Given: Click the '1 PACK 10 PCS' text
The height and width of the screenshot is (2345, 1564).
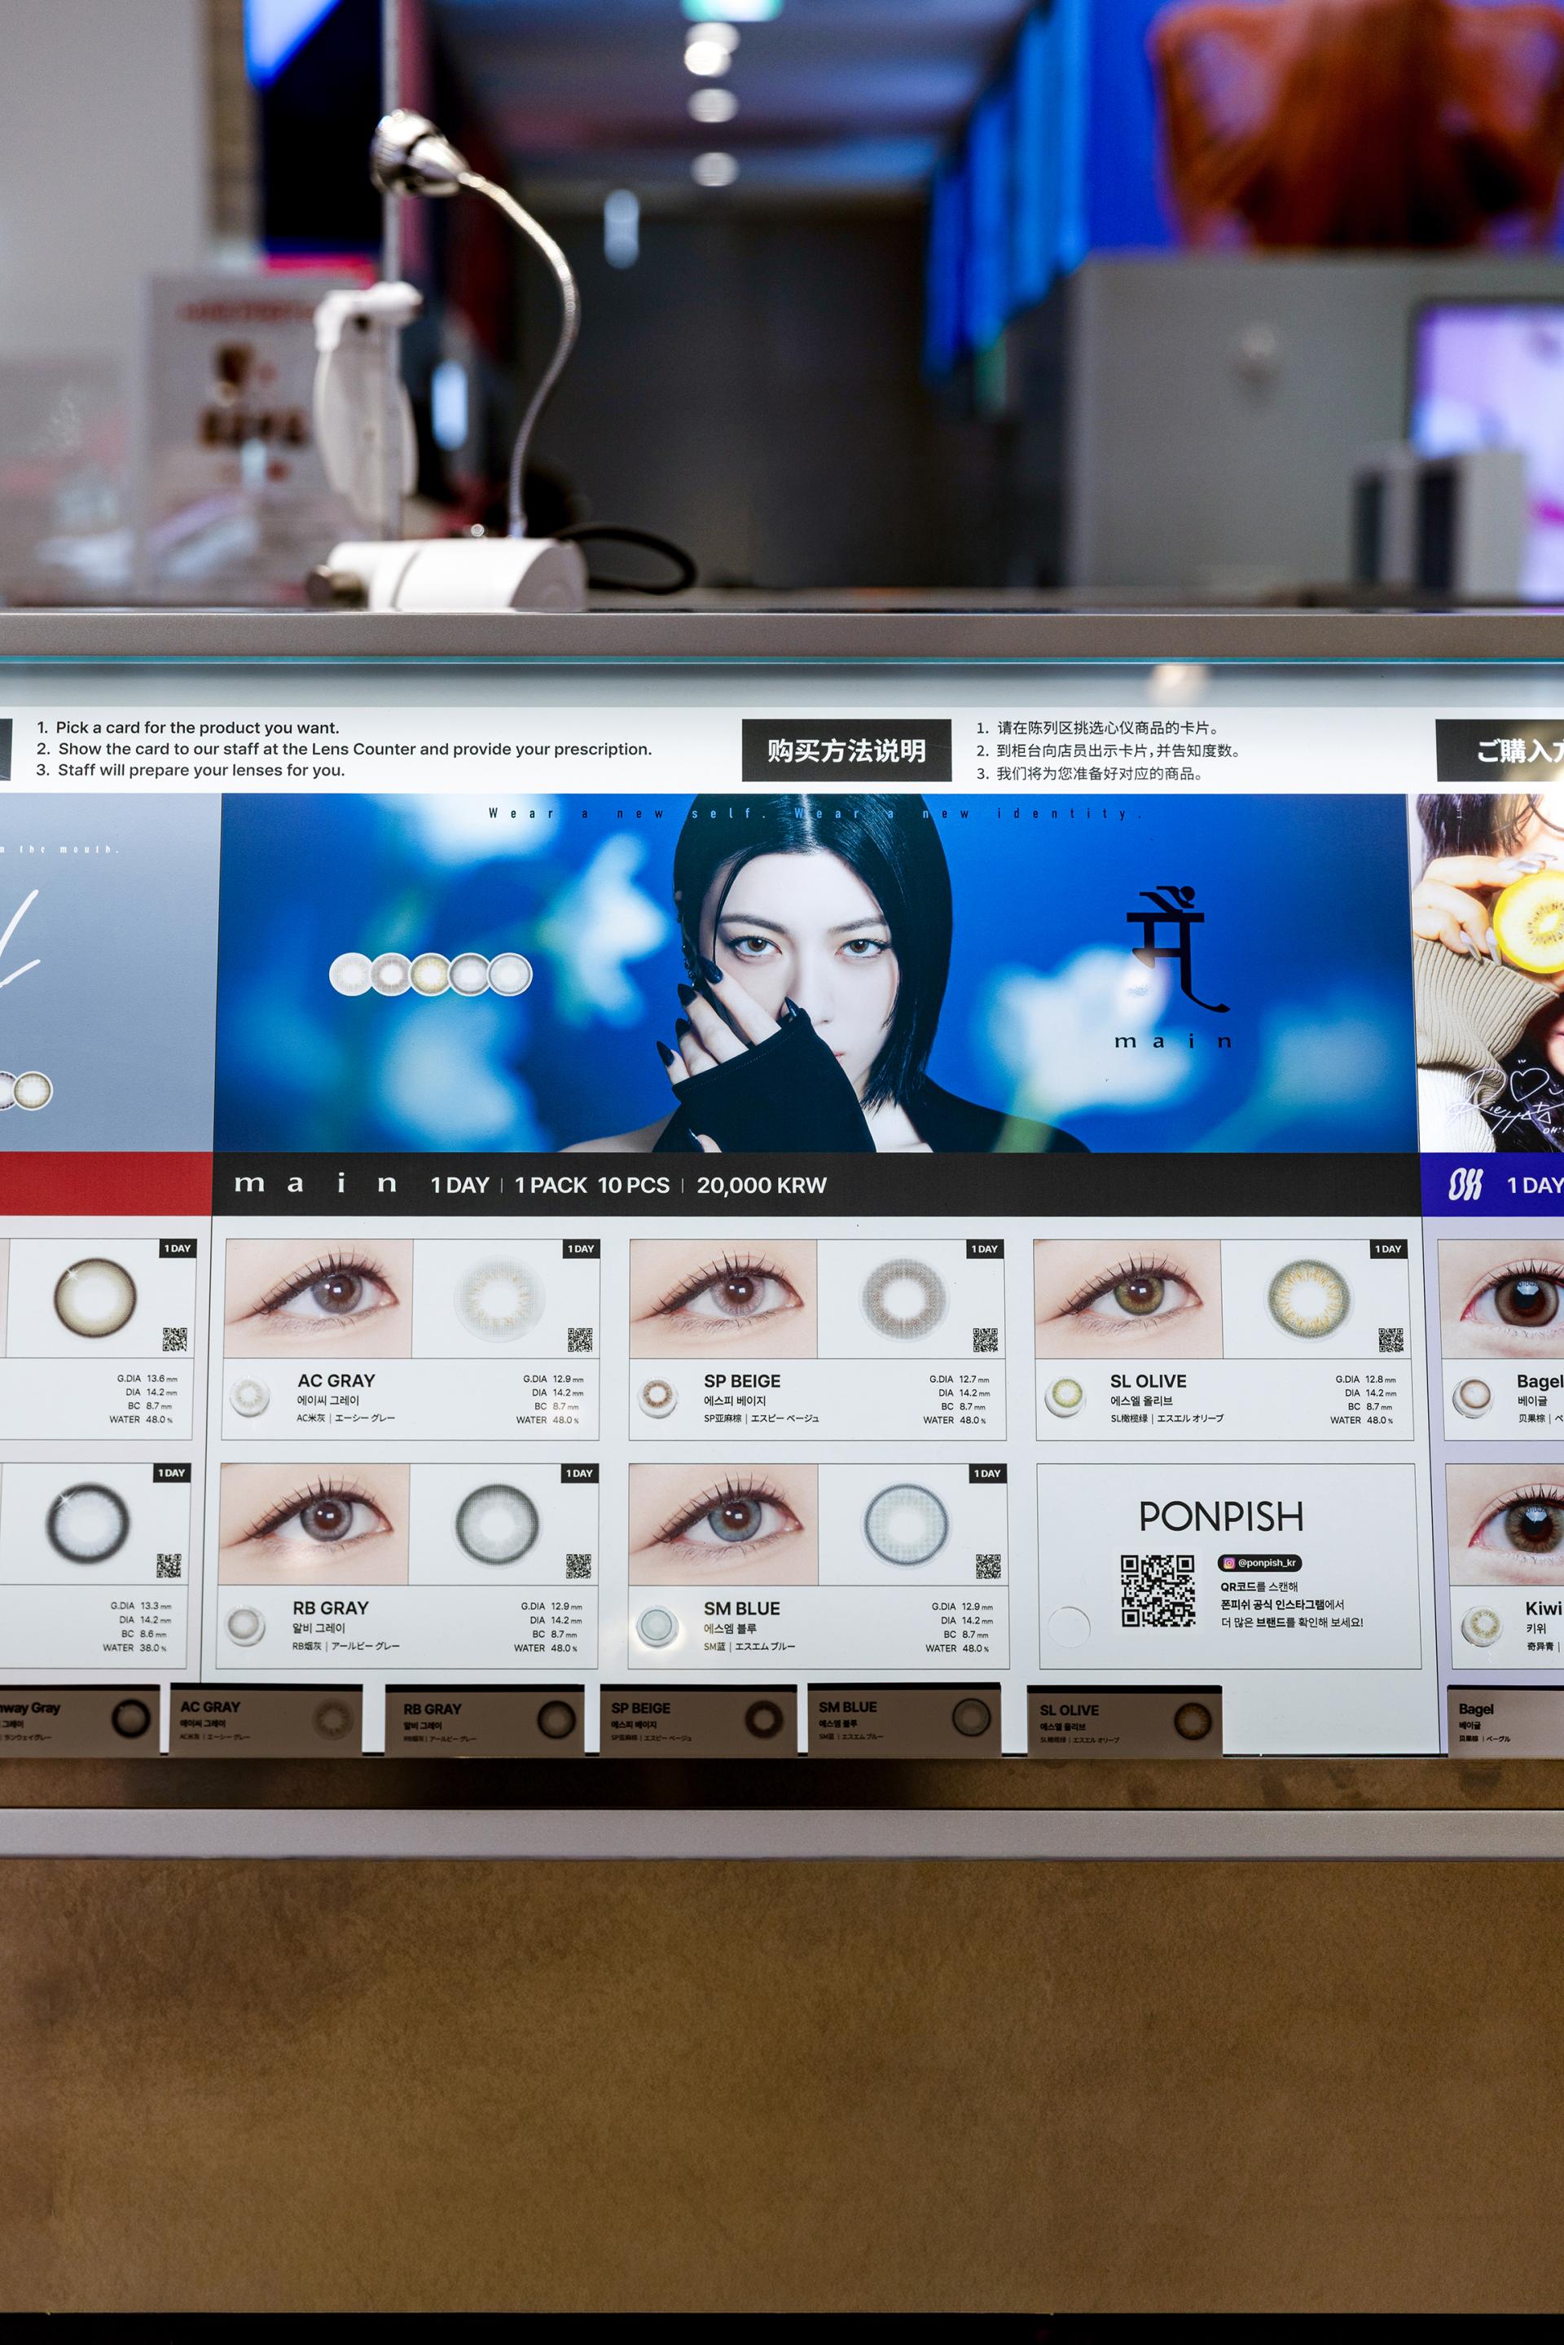Looking at the screenshot, I should pyautogui.click(x=591, y=1185).
